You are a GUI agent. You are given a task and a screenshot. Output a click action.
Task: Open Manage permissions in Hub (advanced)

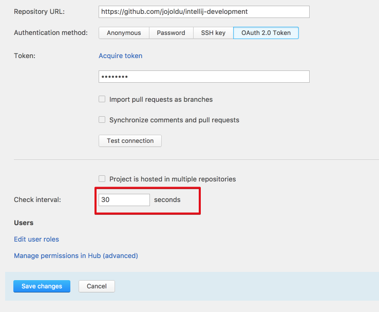click(76, 255)
